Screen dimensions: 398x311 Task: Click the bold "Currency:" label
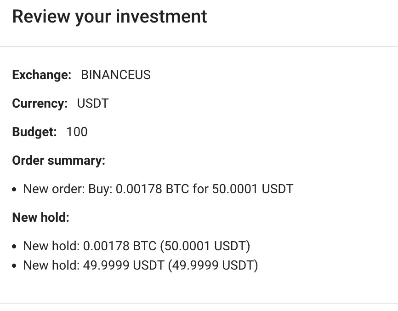(x=40, y=104)
